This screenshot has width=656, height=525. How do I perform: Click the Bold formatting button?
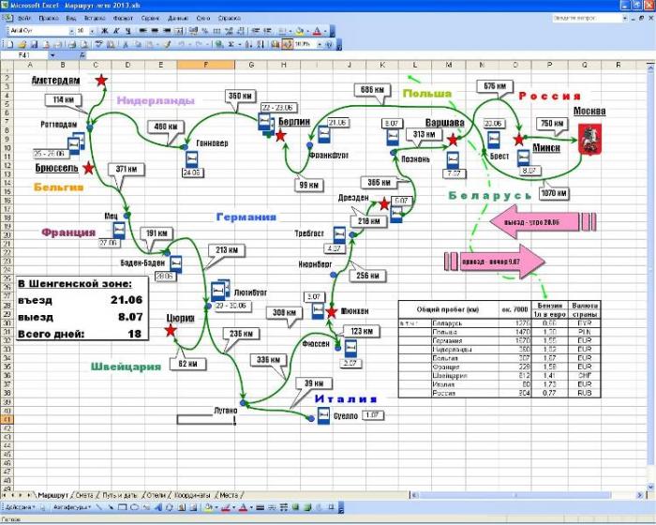pos(102,30)
